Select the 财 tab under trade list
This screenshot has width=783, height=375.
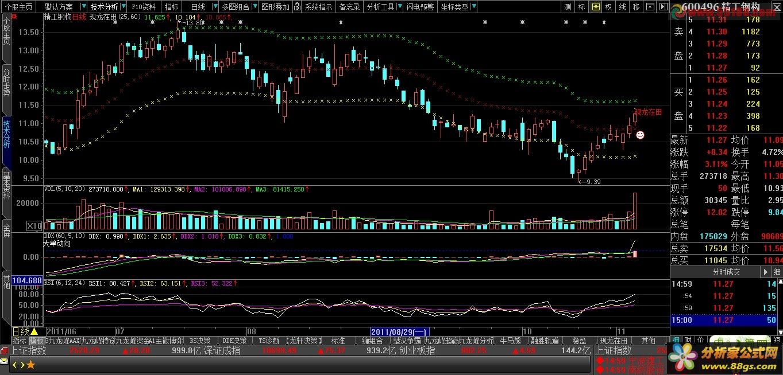click(687, 340)
